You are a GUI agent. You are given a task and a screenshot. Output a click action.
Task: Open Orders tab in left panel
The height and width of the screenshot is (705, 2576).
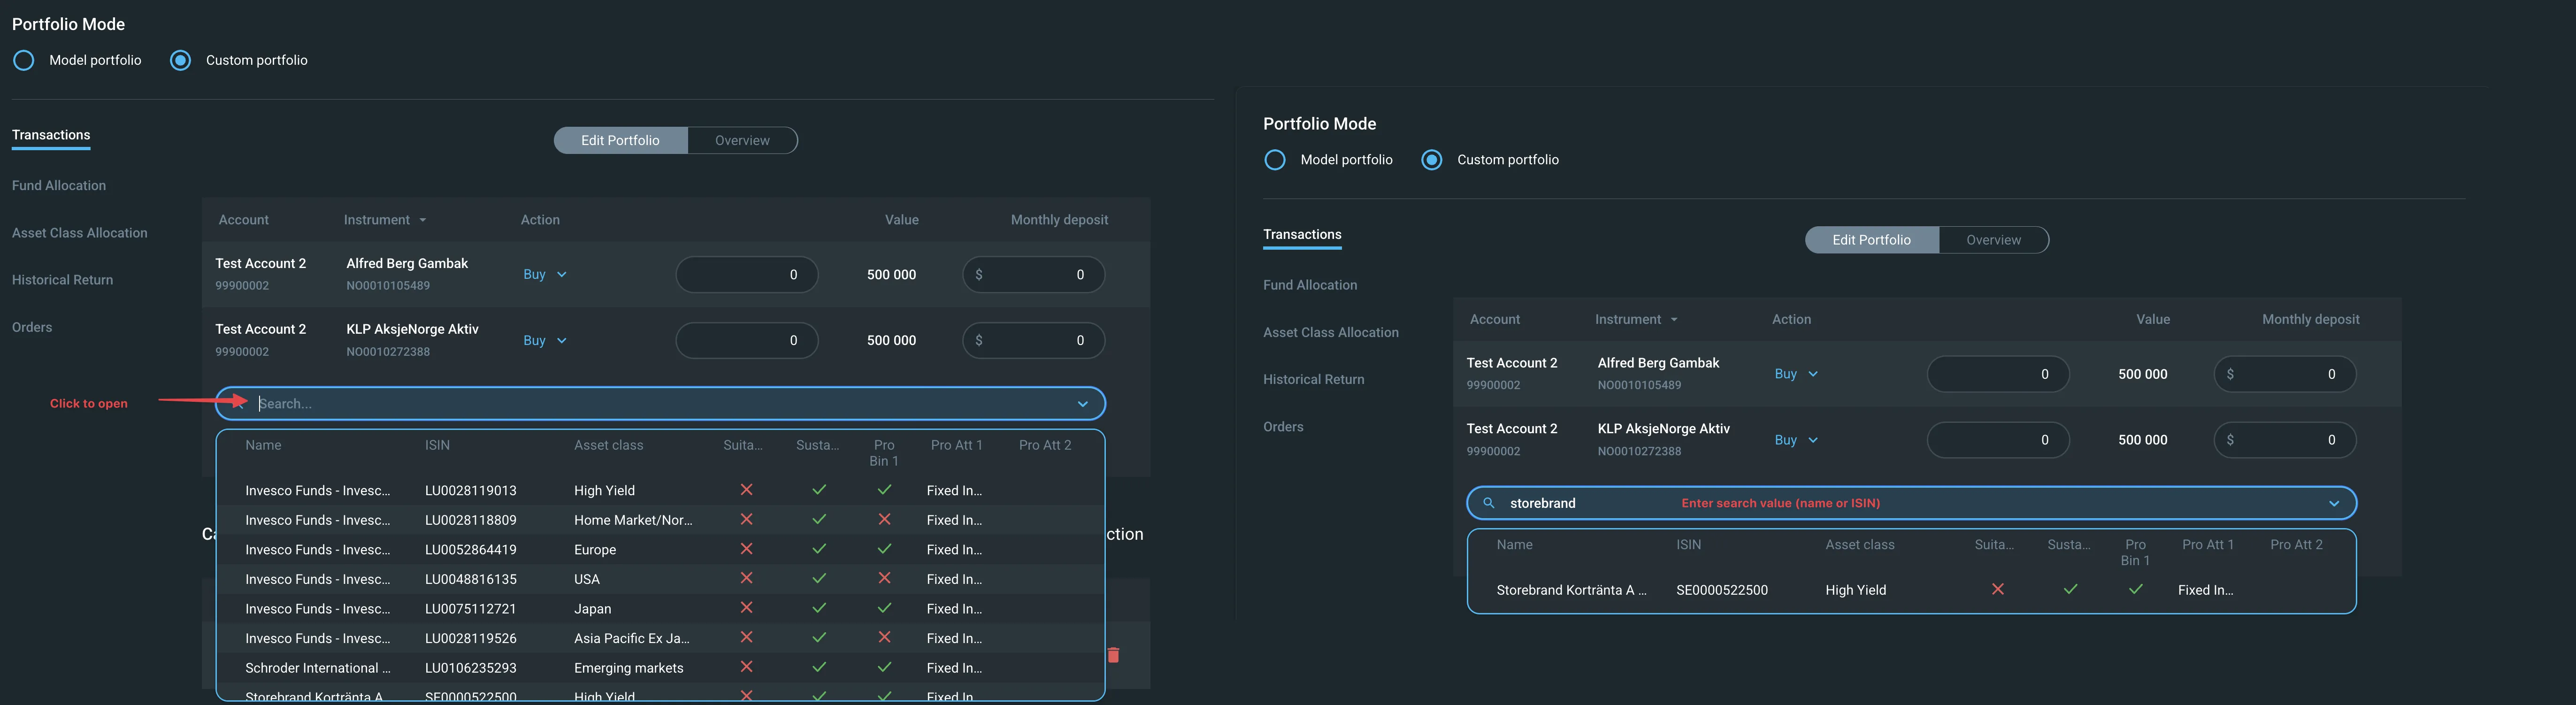[x=32, y=327]
